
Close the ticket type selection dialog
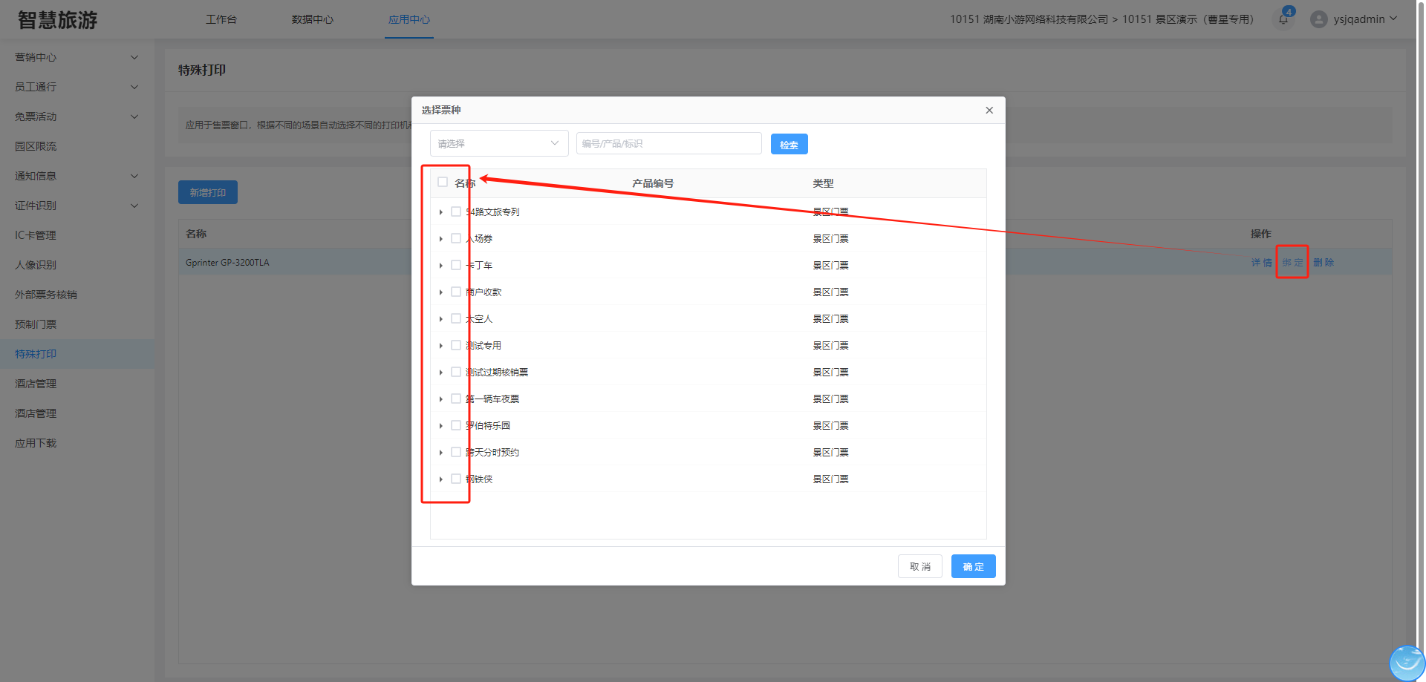989,111
